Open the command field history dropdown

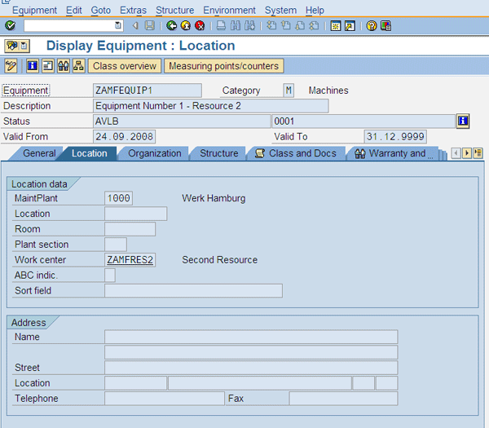tap(118, 26)
